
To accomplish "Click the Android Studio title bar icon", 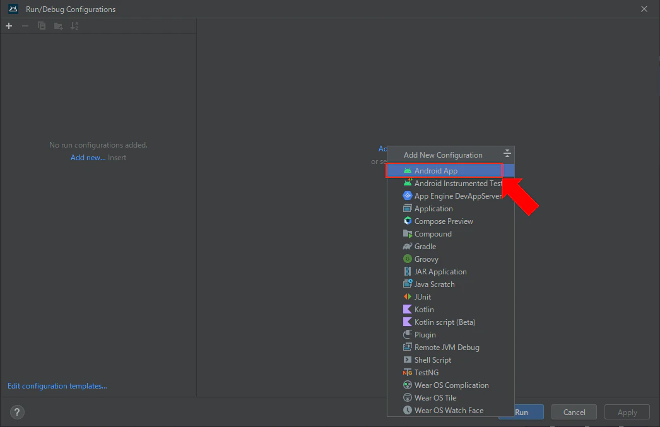I will [x=13, y=9].
